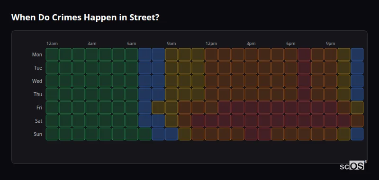Select the 3pm column header
This screenshot has width=379, height=180.
[251, 44]
